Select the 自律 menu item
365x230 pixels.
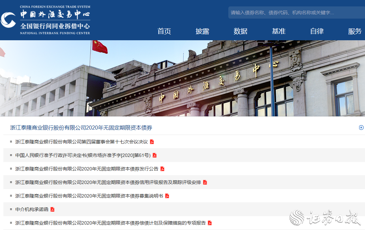(317, 31)
